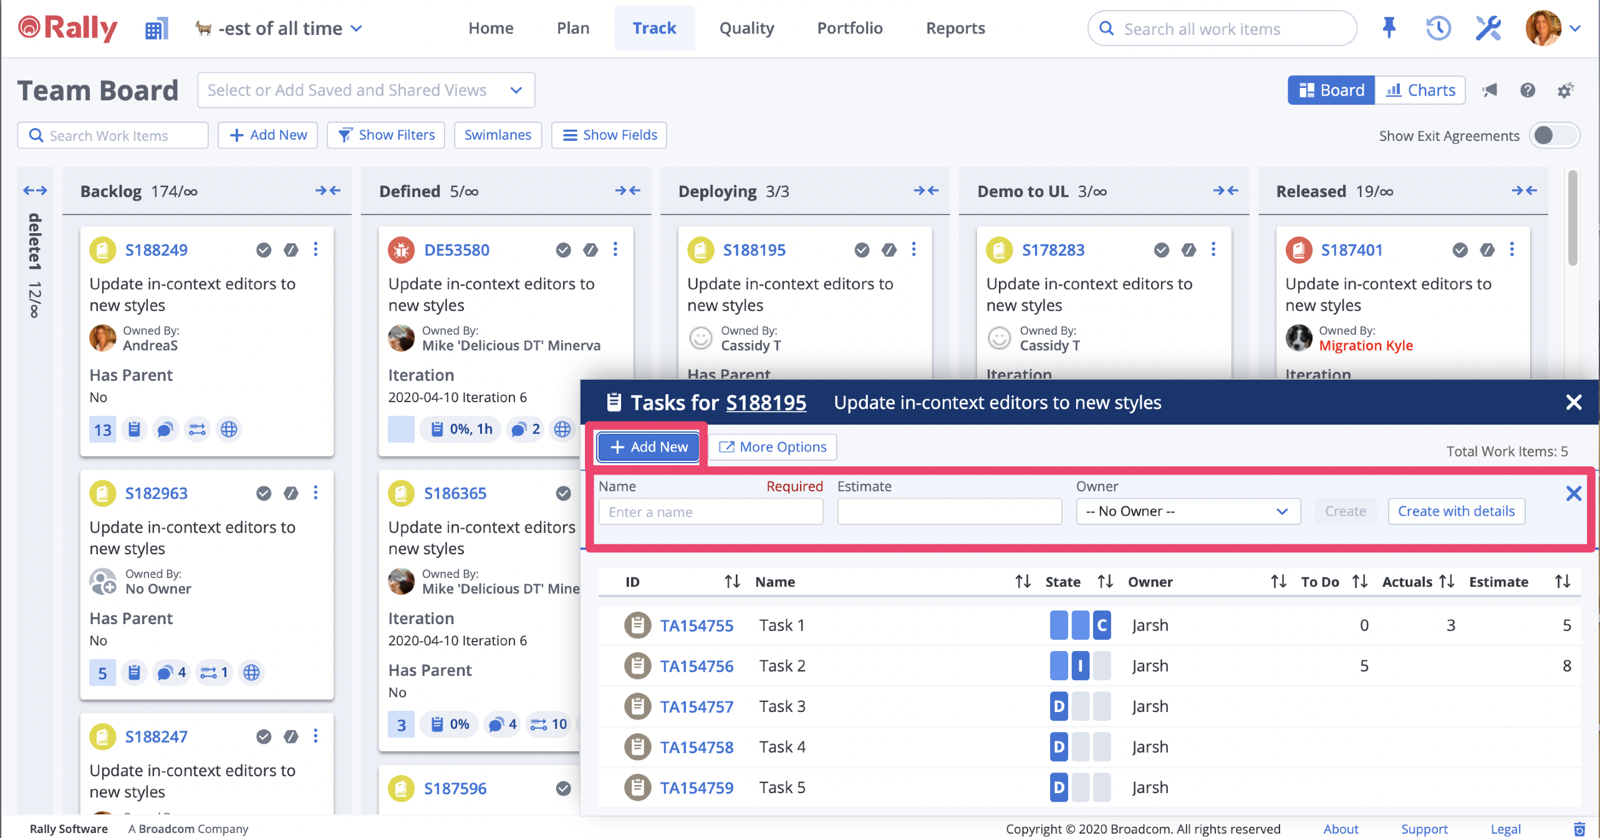This screenshot has height=838, width=1600.
Task: Open board settings via the gear icon
Action: pyautogui.click(x=1566, y=90)
